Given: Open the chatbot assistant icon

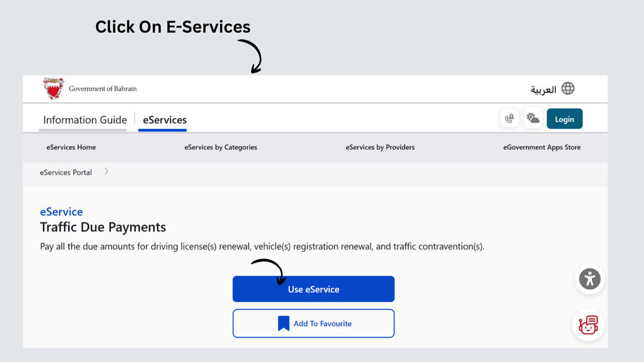Looking at the screenshot, I should (x=589, y=325).
